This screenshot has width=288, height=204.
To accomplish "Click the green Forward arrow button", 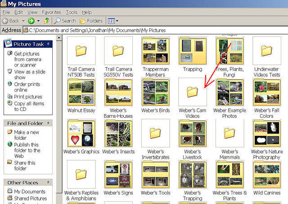I will tap(31, 21).
